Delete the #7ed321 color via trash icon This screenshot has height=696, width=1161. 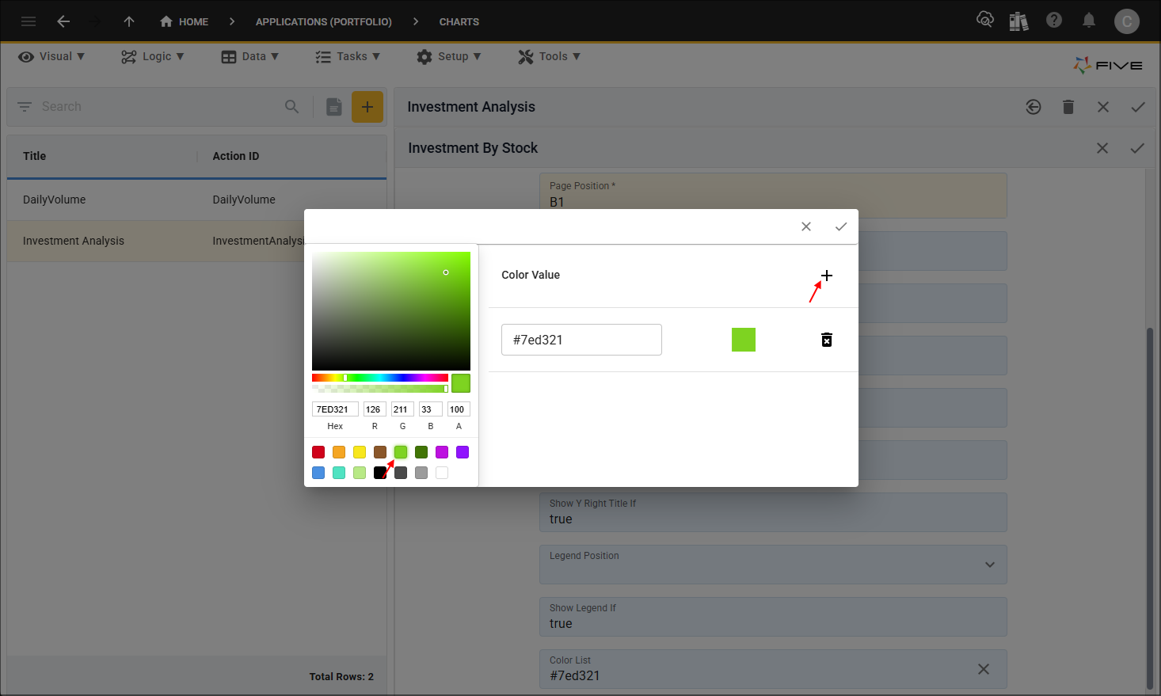[826, 339]
